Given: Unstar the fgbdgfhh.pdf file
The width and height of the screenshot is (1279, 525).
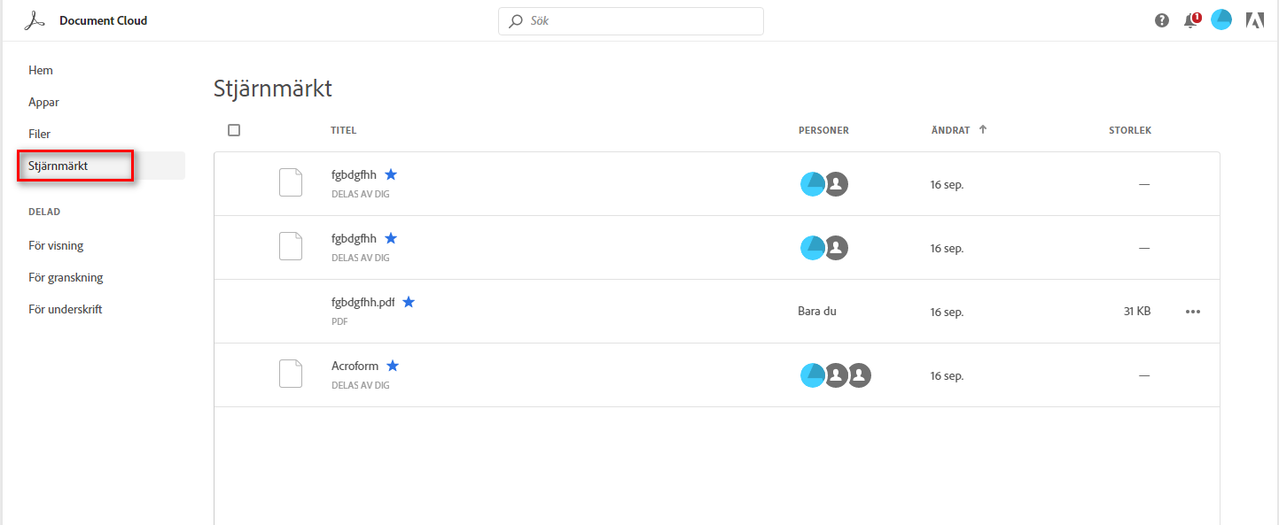Looking at the screenshot, I should point(409,302).
